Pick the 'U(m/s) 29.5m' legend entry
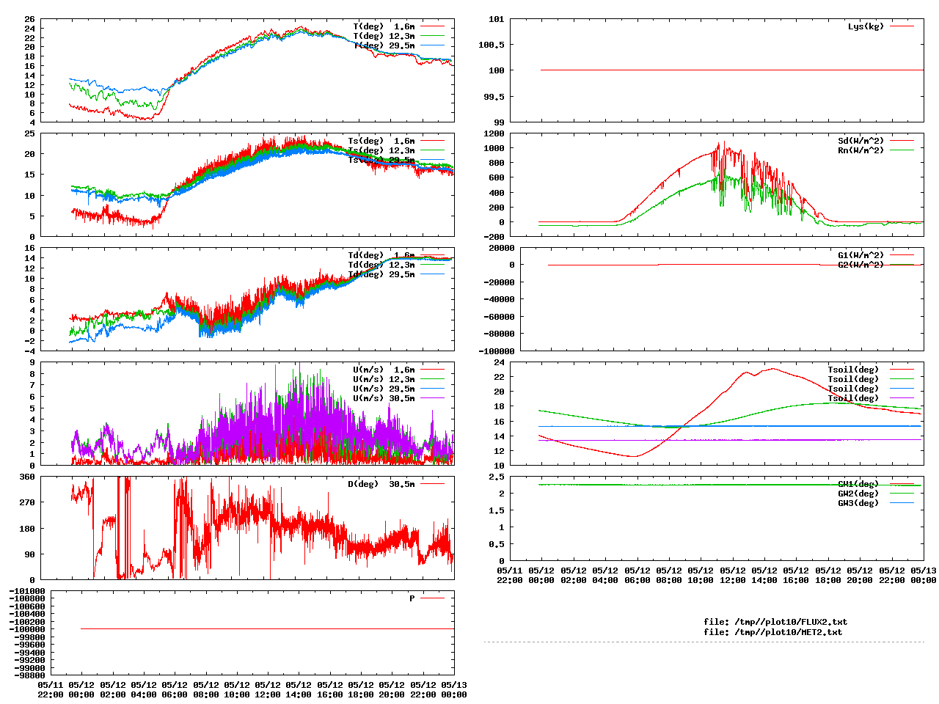The height and width of the screenshot is (704, 939). click(384, 389)
